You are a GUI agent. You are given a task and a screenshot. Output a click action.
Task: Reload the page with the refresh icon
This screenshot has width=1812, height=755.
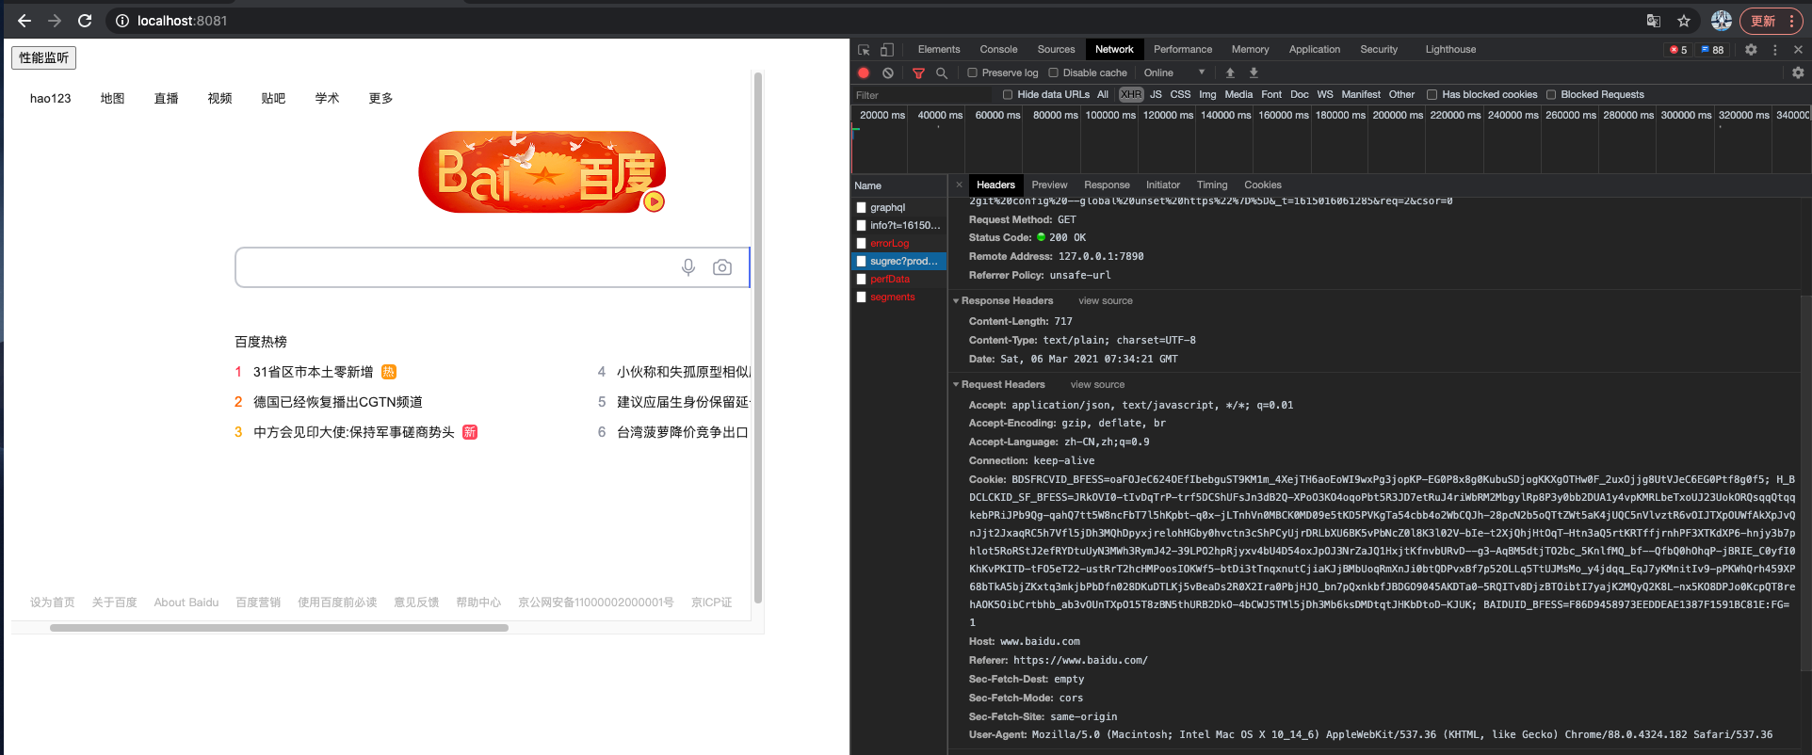[x=85, y=21]
